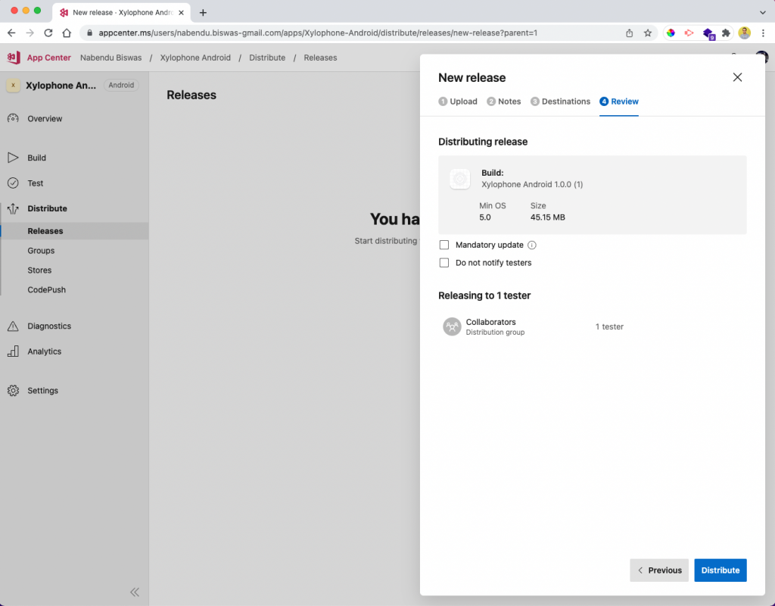Select the Review step tab
Viewport: 775px width, 606px height.
coord(619,102)
